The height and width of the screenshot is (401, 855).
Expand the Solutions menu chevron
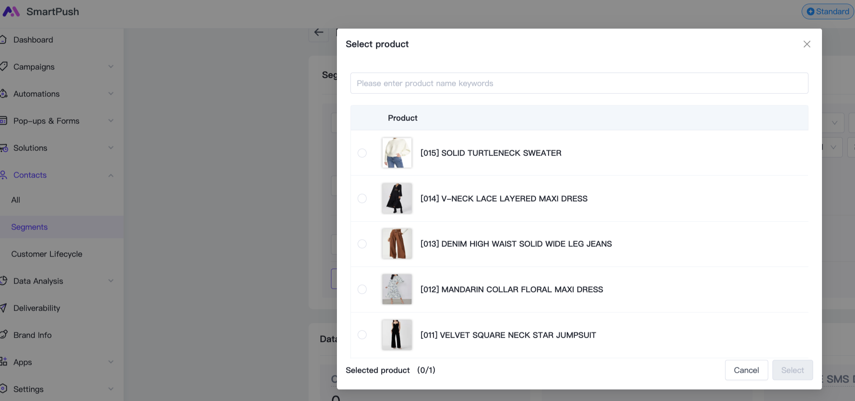point(111,148)
